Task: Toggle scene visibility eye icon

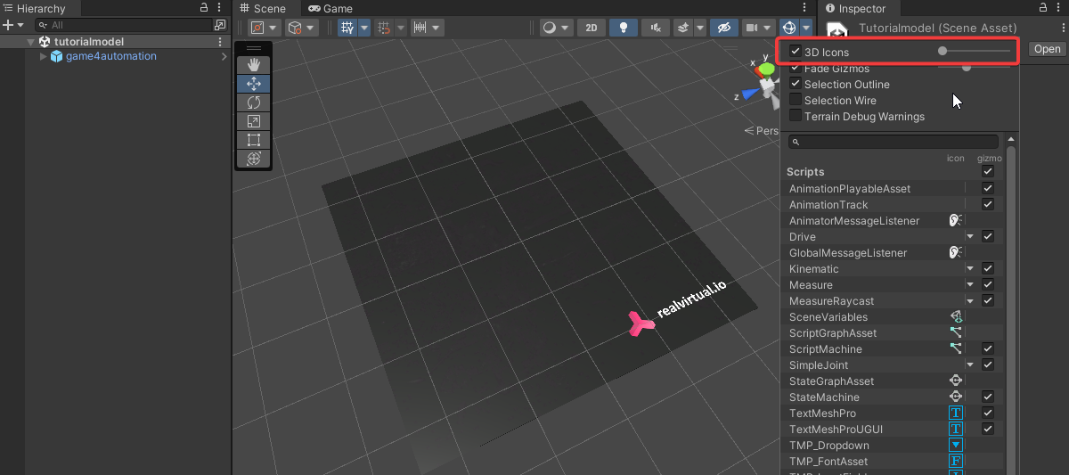Action: click(x=723, y=28)
